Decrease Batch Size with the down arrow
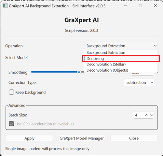The width and height of the screenshot is (163, 156). click(x=152, y=115)
